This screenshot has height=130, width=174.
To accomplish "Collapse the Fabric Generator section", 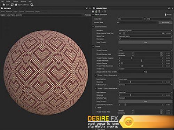I will 93,15.
